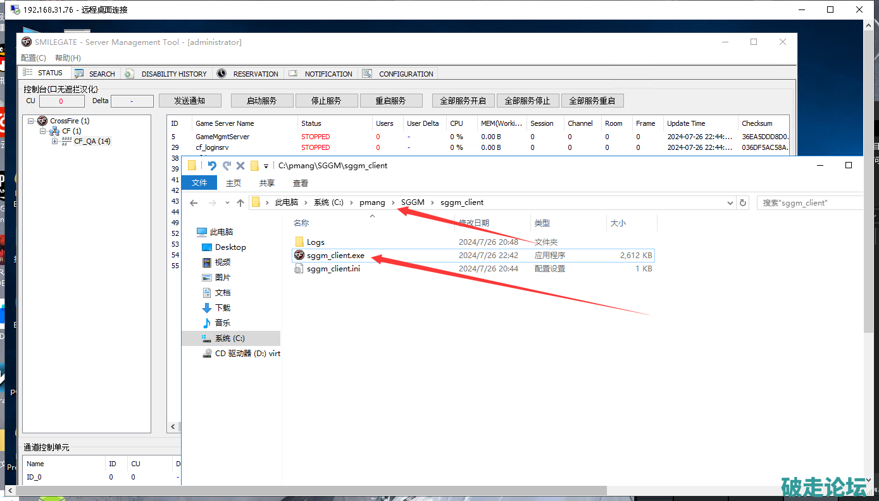Click the undo icon in Explorer's title bar
This screenshot has width=879, height=501.
212,166
